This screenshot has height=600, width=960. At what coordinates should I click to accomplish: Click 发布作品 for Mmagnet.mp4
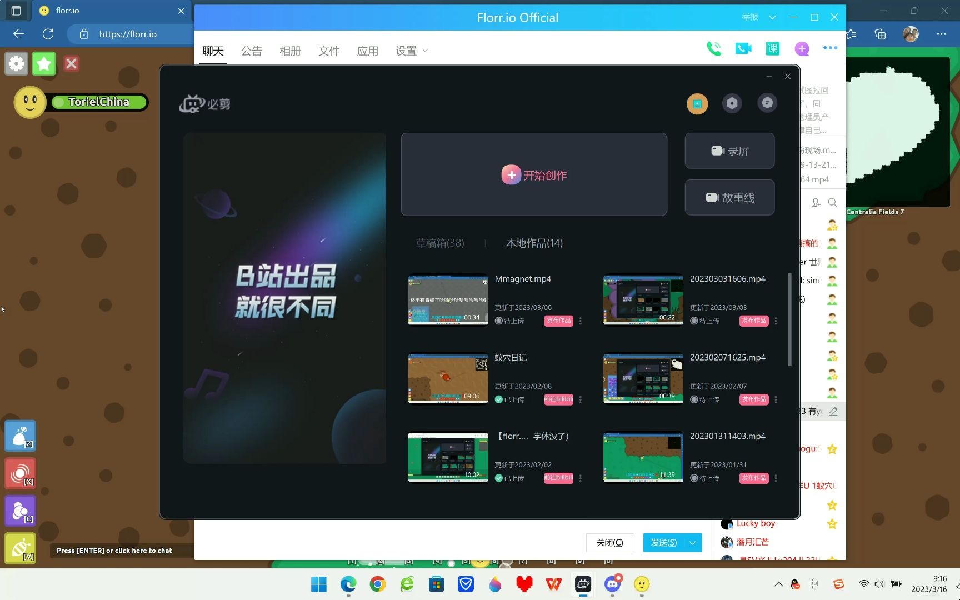click(x=558, y=321)
